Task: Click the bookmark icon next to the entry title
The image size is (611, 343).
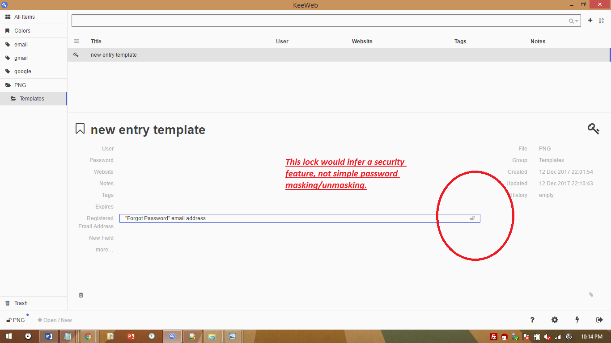Action: tap(80, 129)
